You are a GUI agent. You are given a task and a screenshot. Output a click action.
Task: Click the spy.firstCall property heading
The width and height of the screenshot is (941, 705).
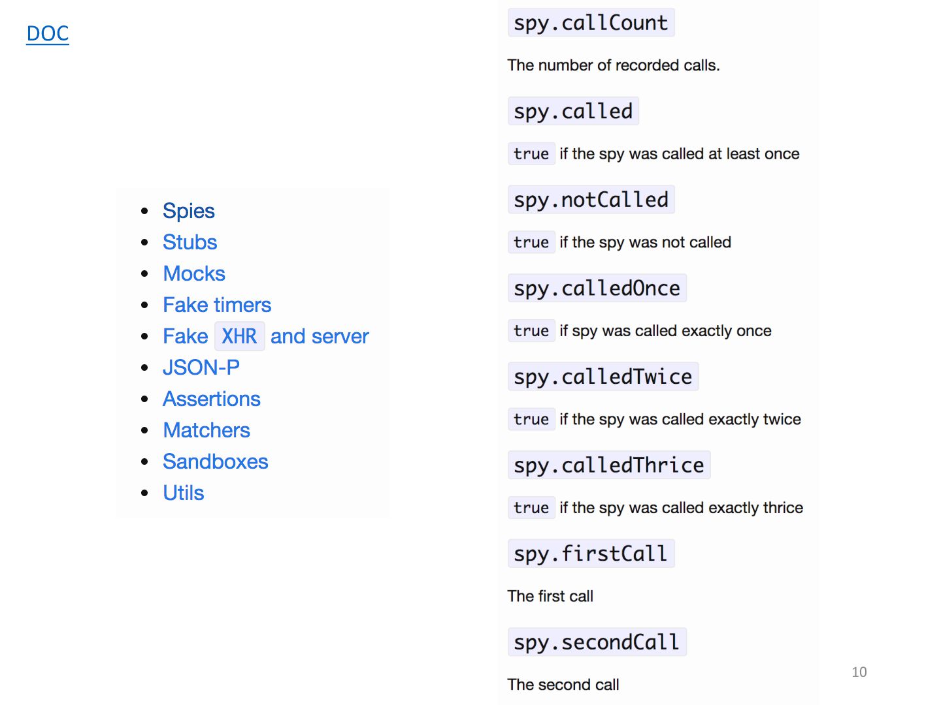point(591,554)
